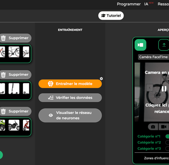Click the upload file icon
This screenshot has width=169, height=165.
(164, 45)
